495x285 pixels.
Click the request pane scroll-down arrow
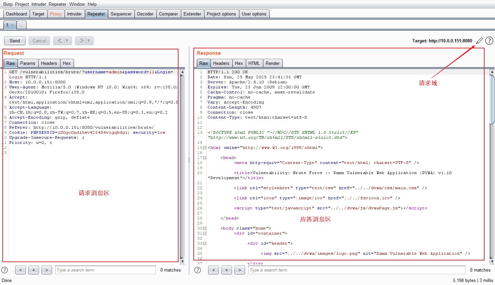(183, 261)
